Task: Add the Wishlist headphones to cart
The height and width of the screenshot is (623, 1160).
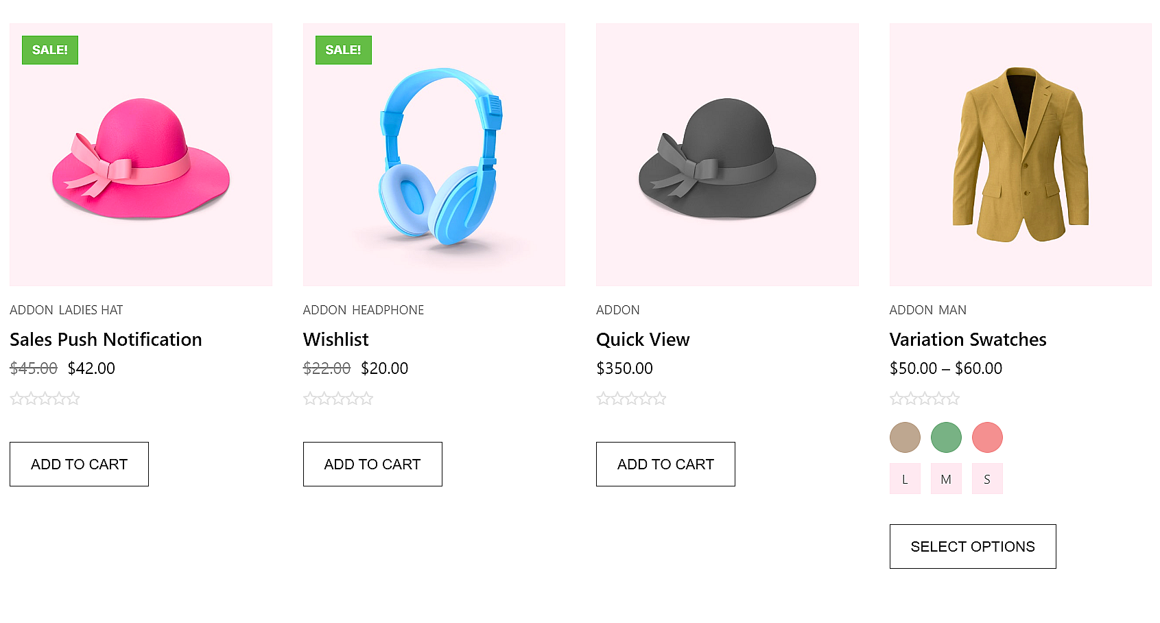Action: [x=372, y=464]
